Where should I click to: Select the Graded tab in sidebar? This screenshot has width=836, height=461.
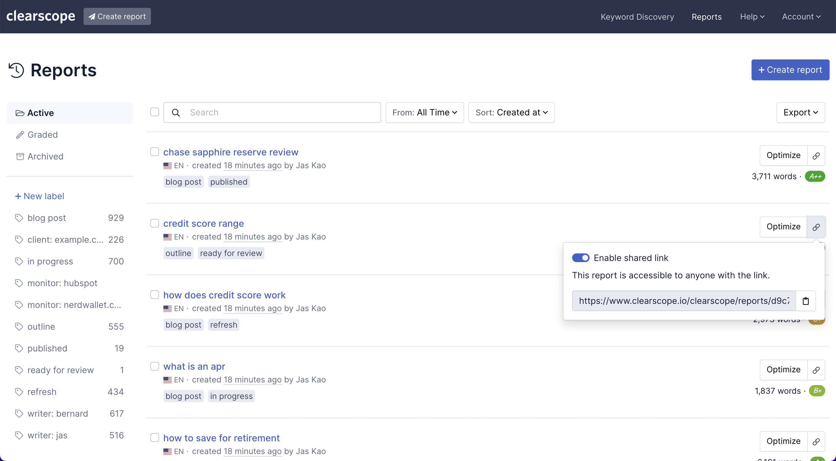pos(43,135)
